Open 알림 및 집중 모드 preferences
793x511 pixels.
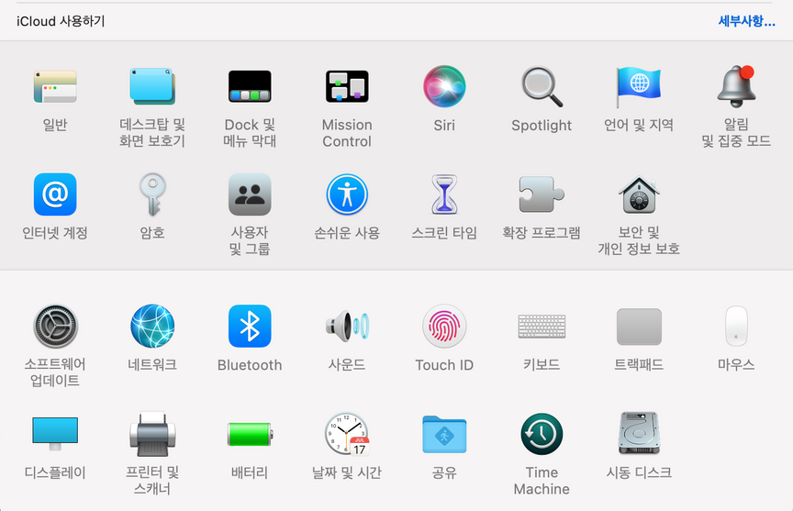[736, 86]
